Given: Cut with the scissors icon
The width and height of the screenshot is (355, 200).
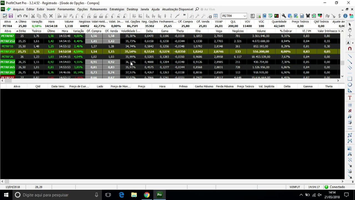Looking at the screenshot, I should tap(33, 16).
